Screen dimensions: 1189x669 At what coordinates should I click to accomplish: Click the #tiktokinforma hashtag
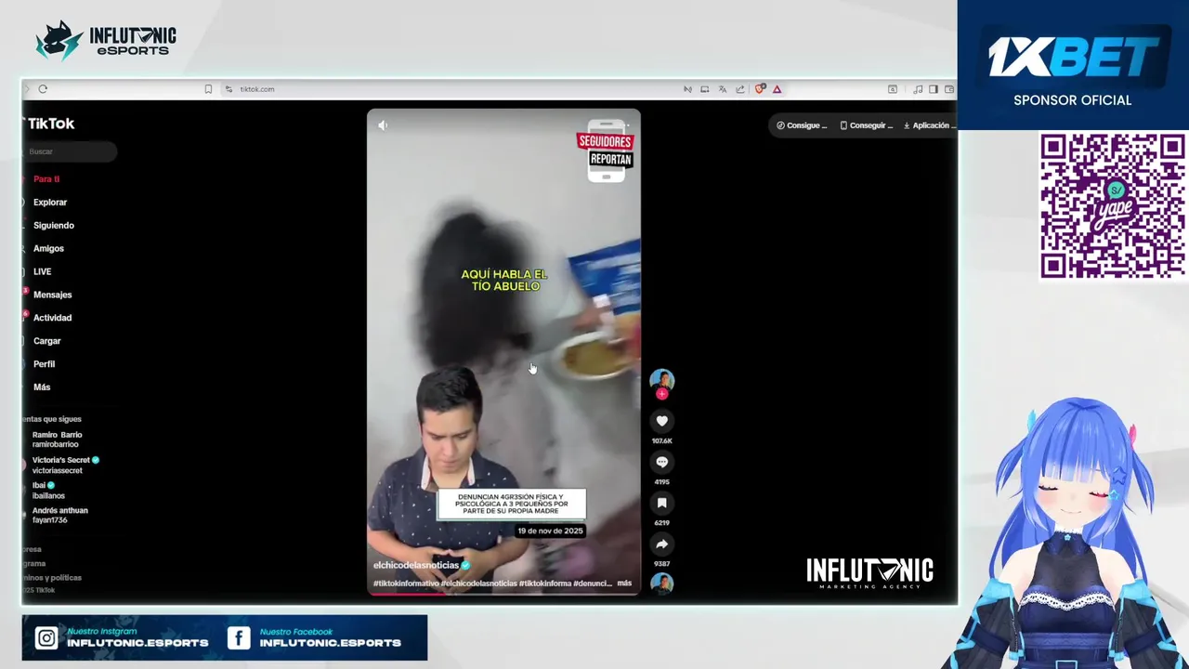[x=544, y=584]
